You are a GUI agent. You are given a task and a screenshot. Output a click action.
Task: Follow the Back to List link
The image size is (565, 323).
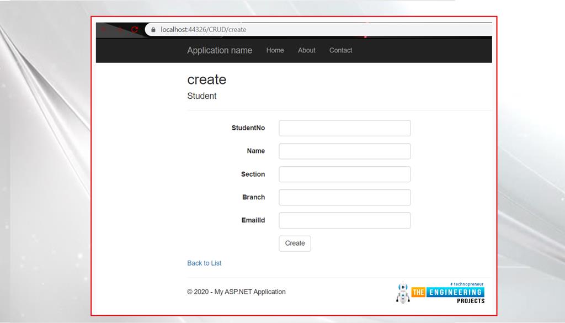coord(204,263)
